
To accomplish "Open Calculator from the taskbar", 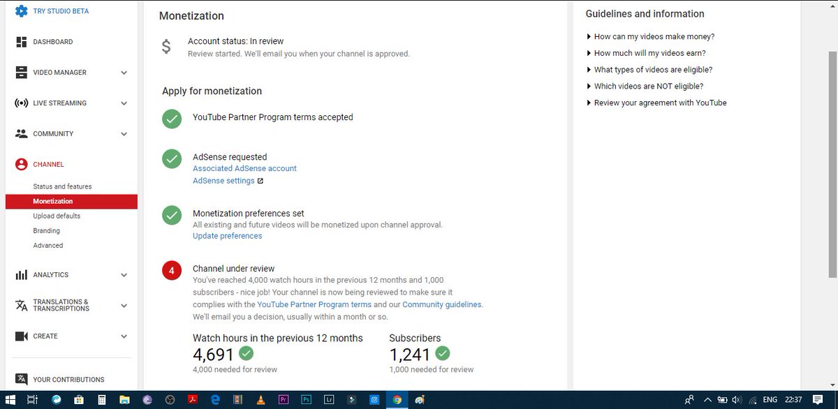I will pos(102,400).
